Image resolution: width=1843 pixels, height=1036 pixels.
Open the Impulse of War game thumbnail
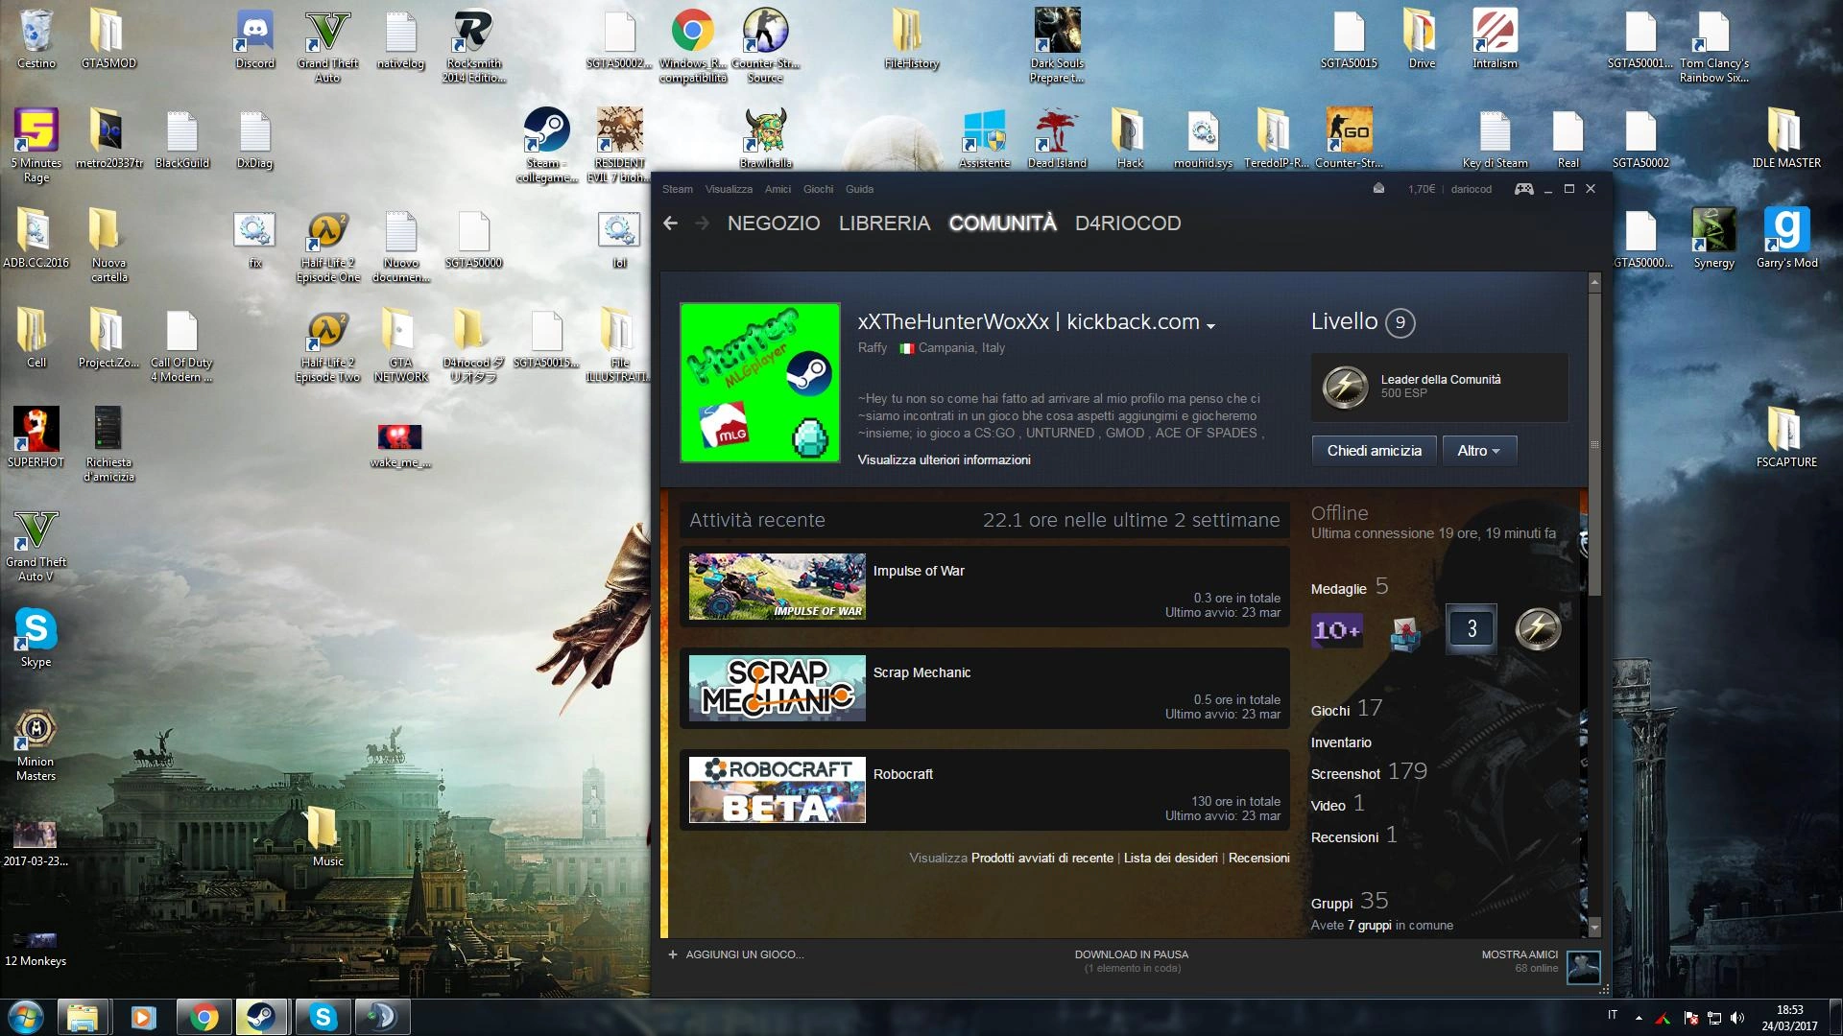pyautogui.click(x=777, y=586)
